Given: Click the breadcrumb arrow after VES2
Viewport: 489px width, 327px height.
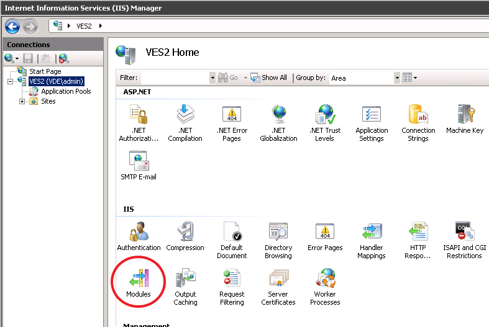Looking at the screenshot, I should (101, 26).
